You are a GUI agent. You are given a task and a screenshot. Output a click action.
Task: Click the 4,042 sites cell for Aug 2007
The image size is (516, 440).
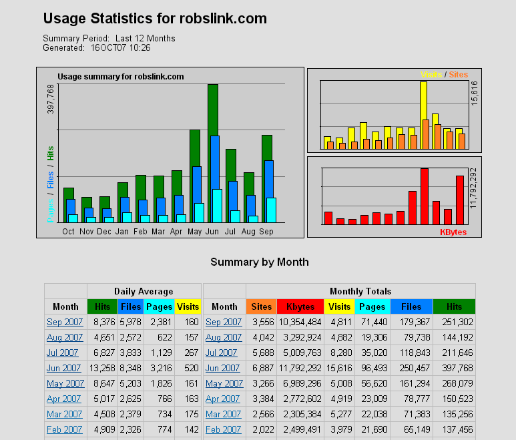(261, 337)
